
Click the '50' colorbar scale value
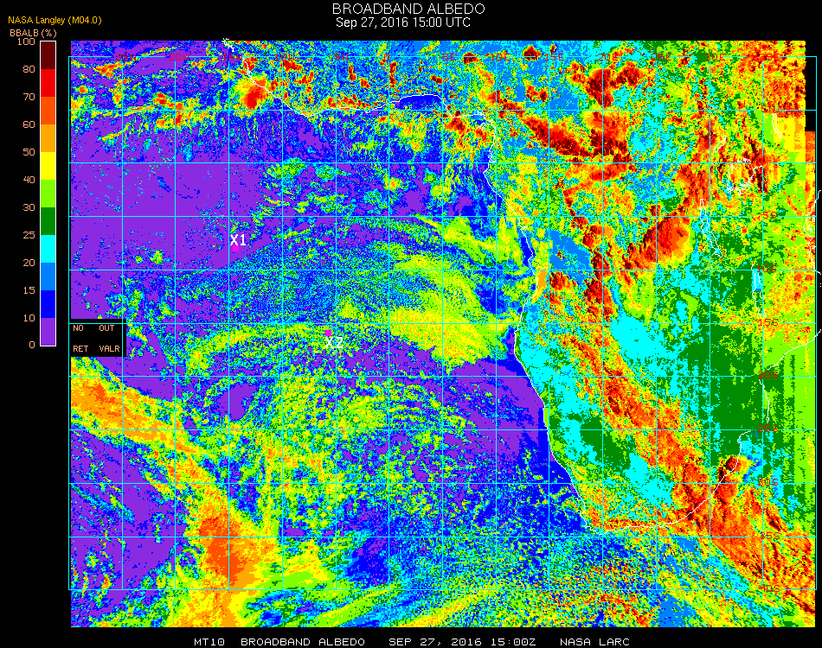29,152
